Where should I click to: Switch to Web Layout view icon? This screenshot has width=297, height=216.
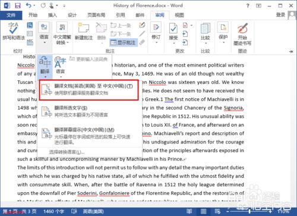tap(217, 211)
